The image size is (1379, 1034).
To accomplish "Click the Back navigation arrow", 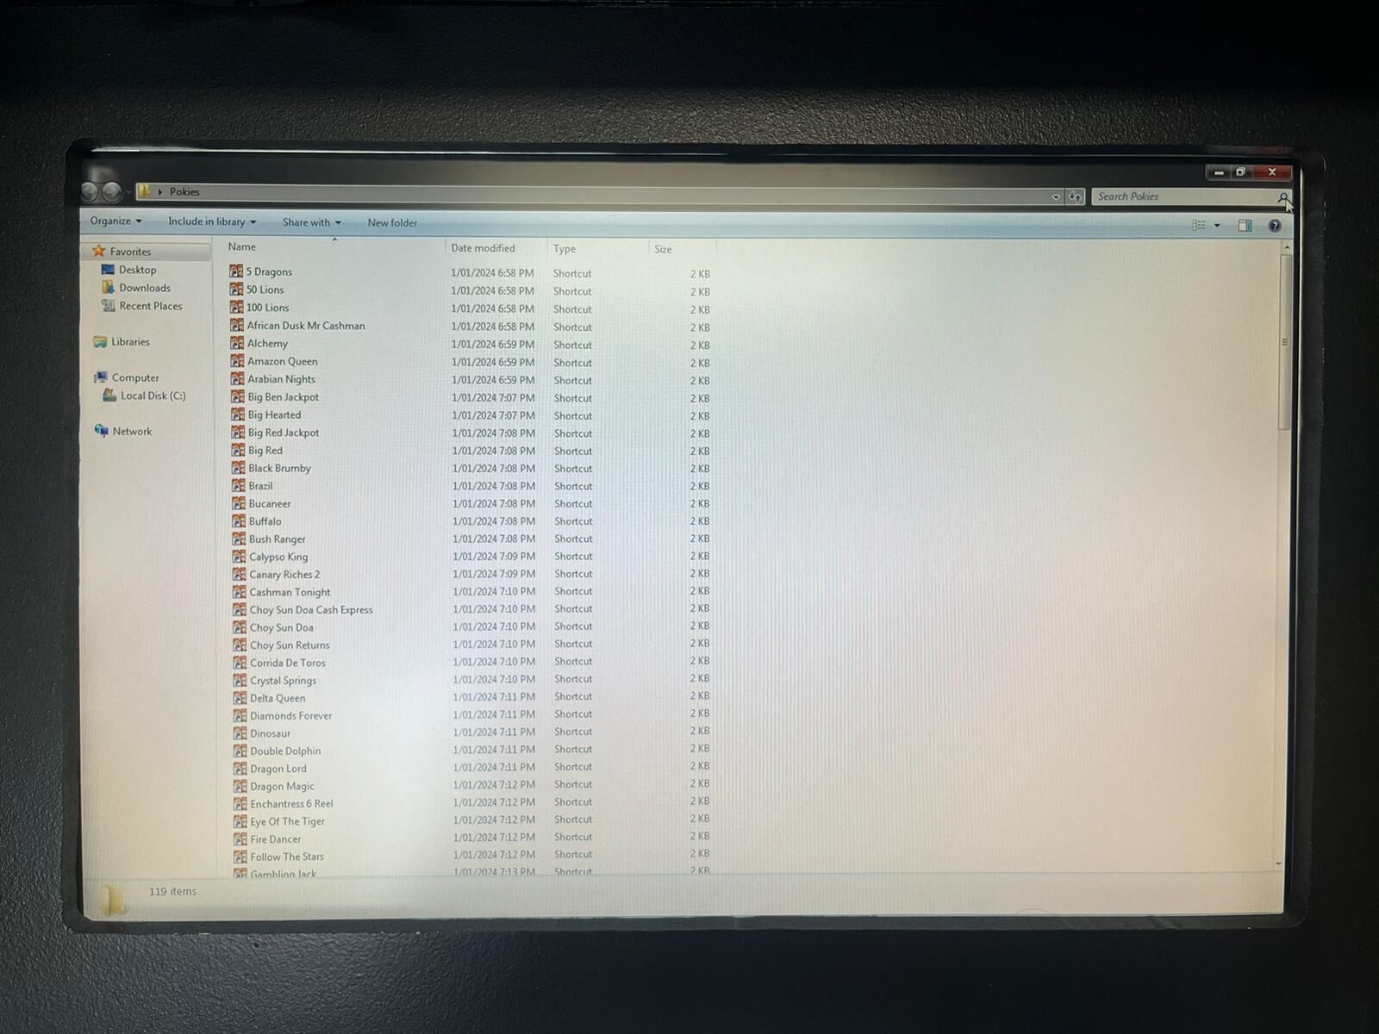I will point(90,191).
